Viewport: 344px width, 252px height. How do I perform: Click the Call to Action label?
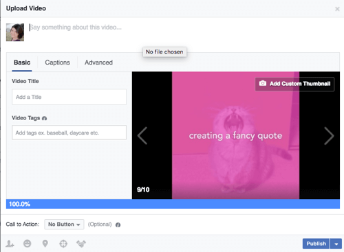23,225
